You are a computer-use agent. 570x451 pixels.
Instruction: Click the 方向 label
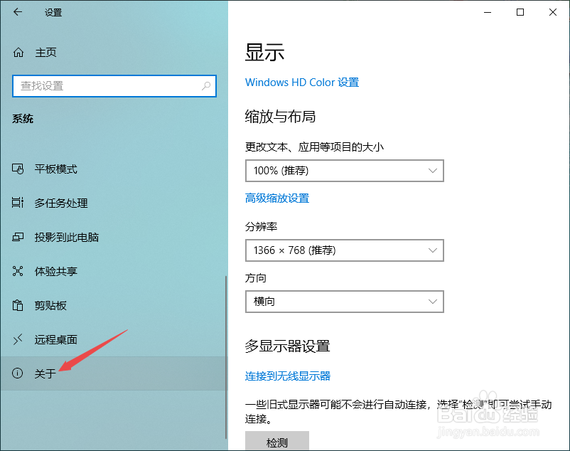[256, 278]
